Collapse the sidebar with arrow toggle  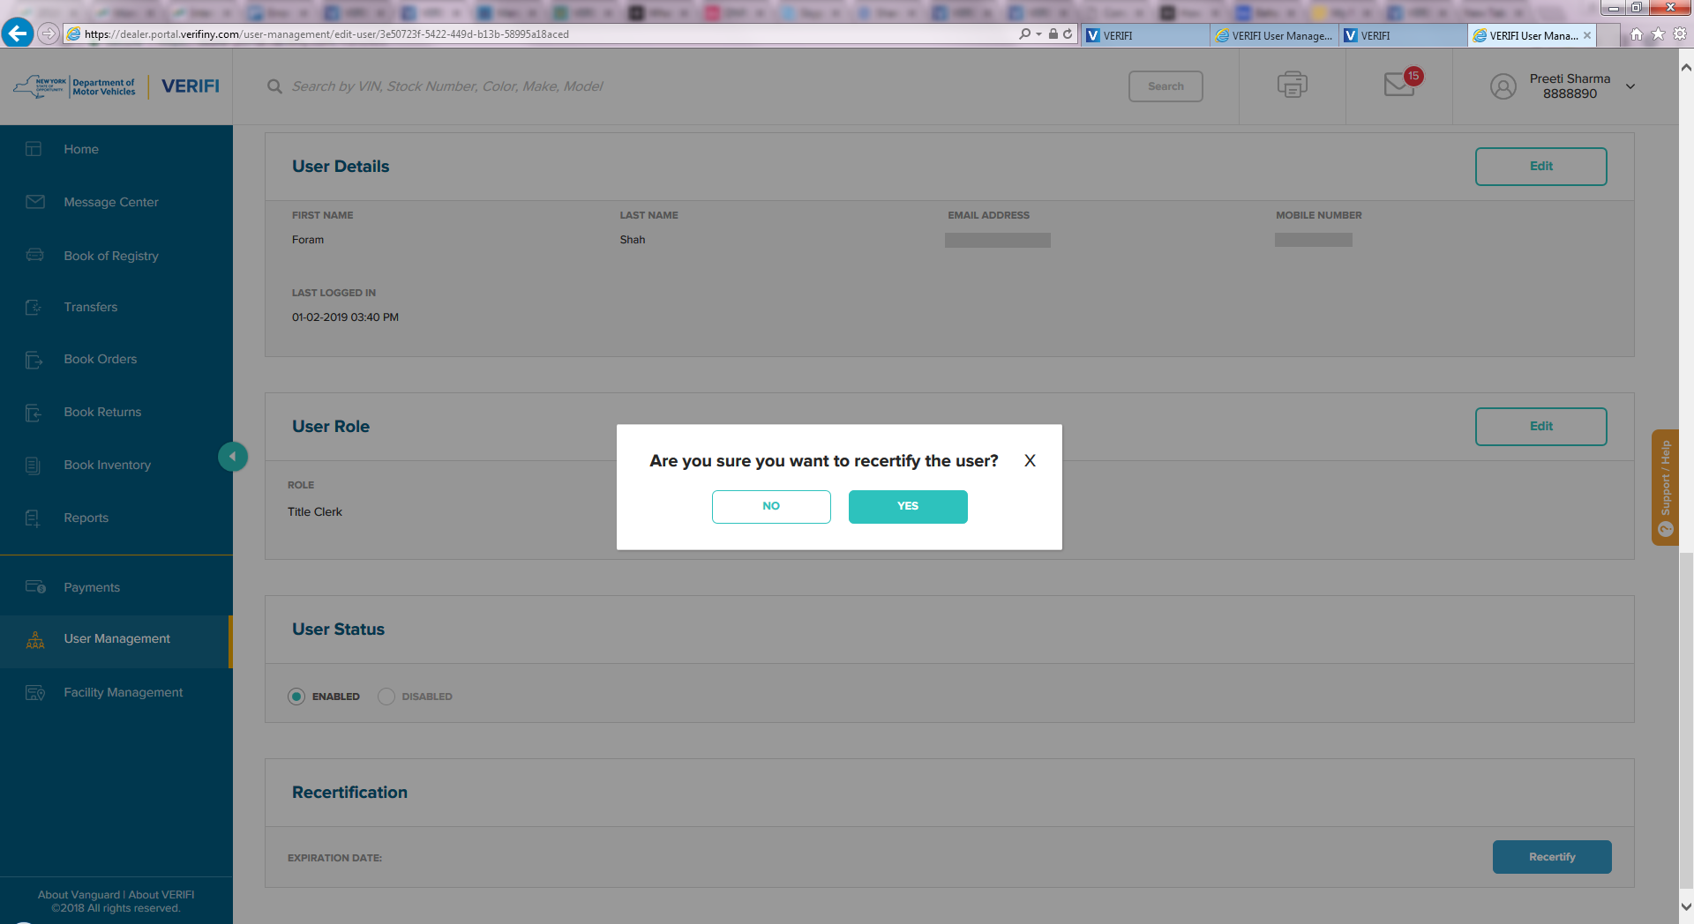tap(233, 456)
